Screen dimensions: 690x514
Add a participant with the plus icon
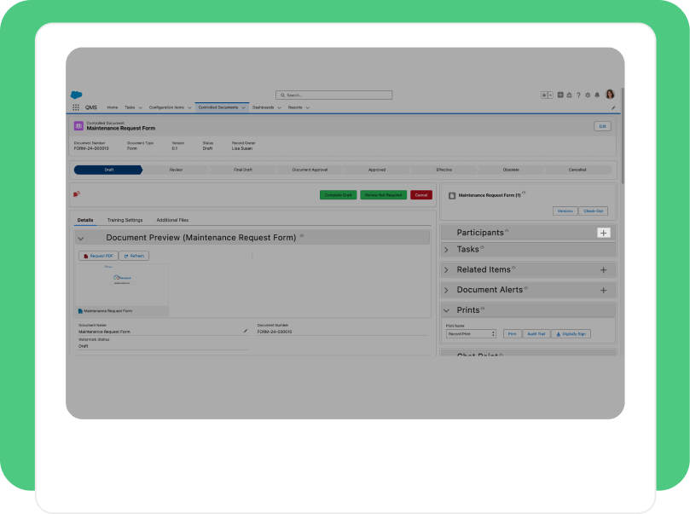click(x=603, y=233)
